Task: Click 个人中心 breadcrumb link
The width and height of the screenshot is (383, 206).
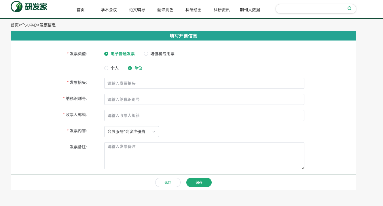Action: 29,25
